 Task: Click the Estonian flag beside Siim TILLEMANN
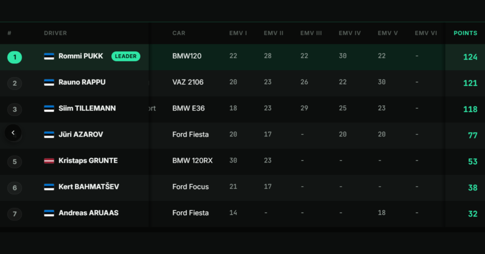[x=49, y=109]
